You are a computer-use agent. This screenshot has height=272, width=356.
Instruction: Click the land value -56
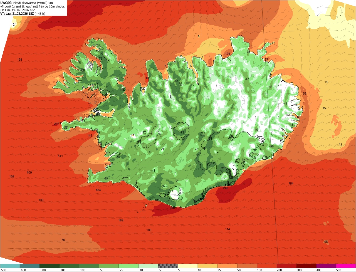(271, 147)
